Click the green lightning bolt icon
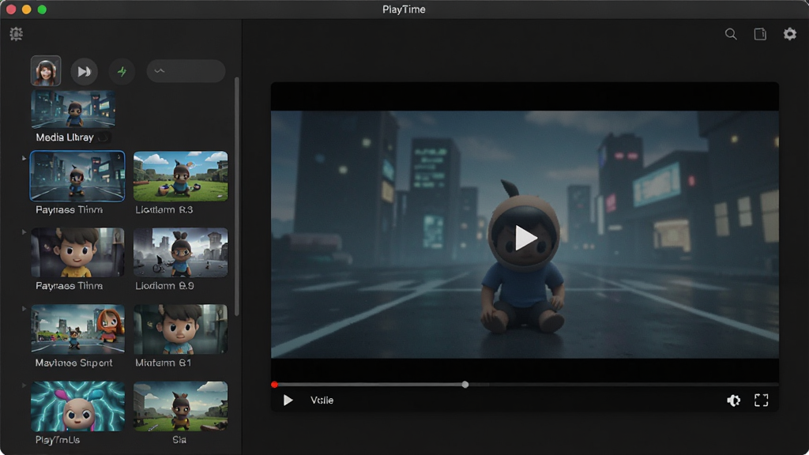Viewport: 809px width, 455px height. (122, 71)
